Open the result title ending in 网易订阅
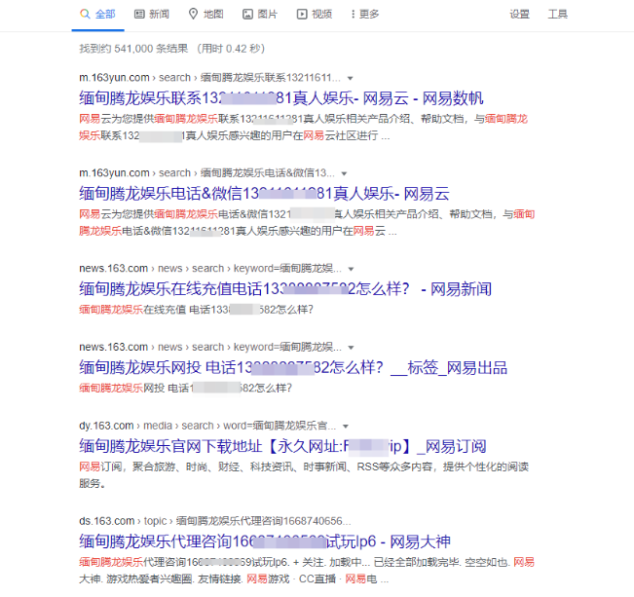This screenshot has width=634, height=597. point(281,447)
